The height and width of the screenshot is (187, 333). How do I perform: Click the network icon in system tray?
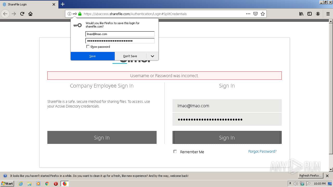(x=302, y=184)
